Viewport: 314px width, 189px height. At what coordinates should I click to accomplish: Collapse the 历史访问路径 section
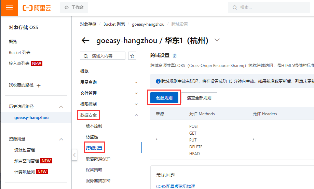(61, 107)
